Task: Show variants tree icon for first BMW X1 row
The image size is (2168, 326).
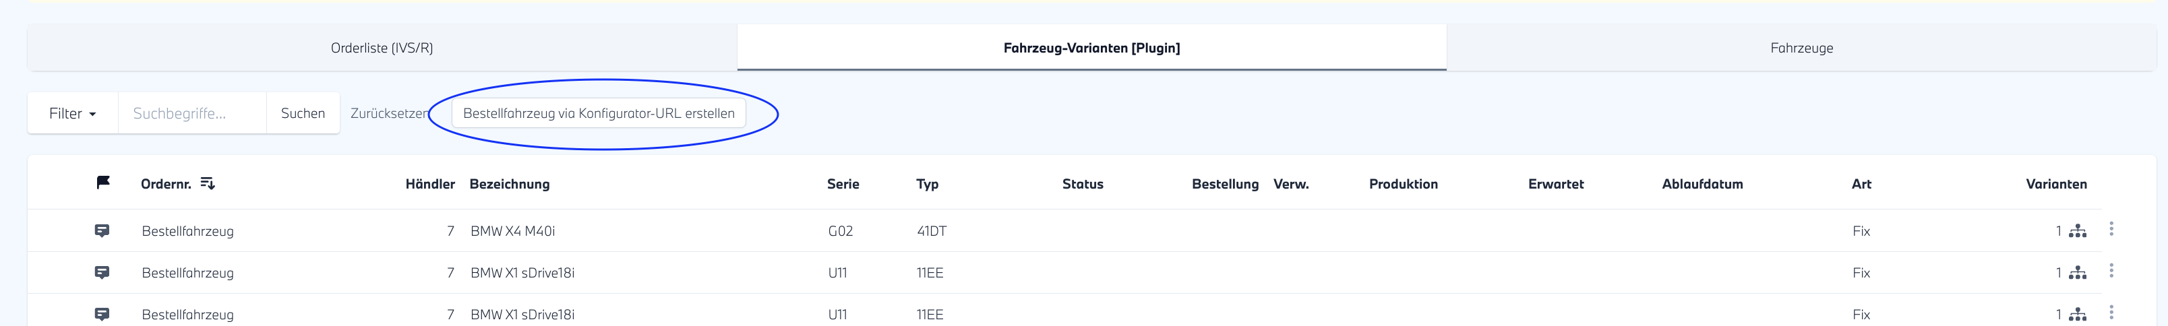Action: 2077,273
